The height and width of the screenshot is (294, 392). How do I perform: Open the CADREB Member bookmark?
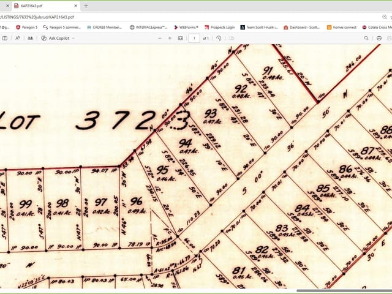pos(104,27)
